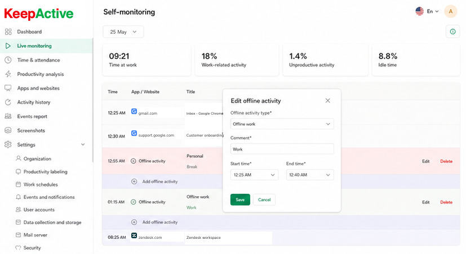Click the KeepActive logo

pos(39,13)
